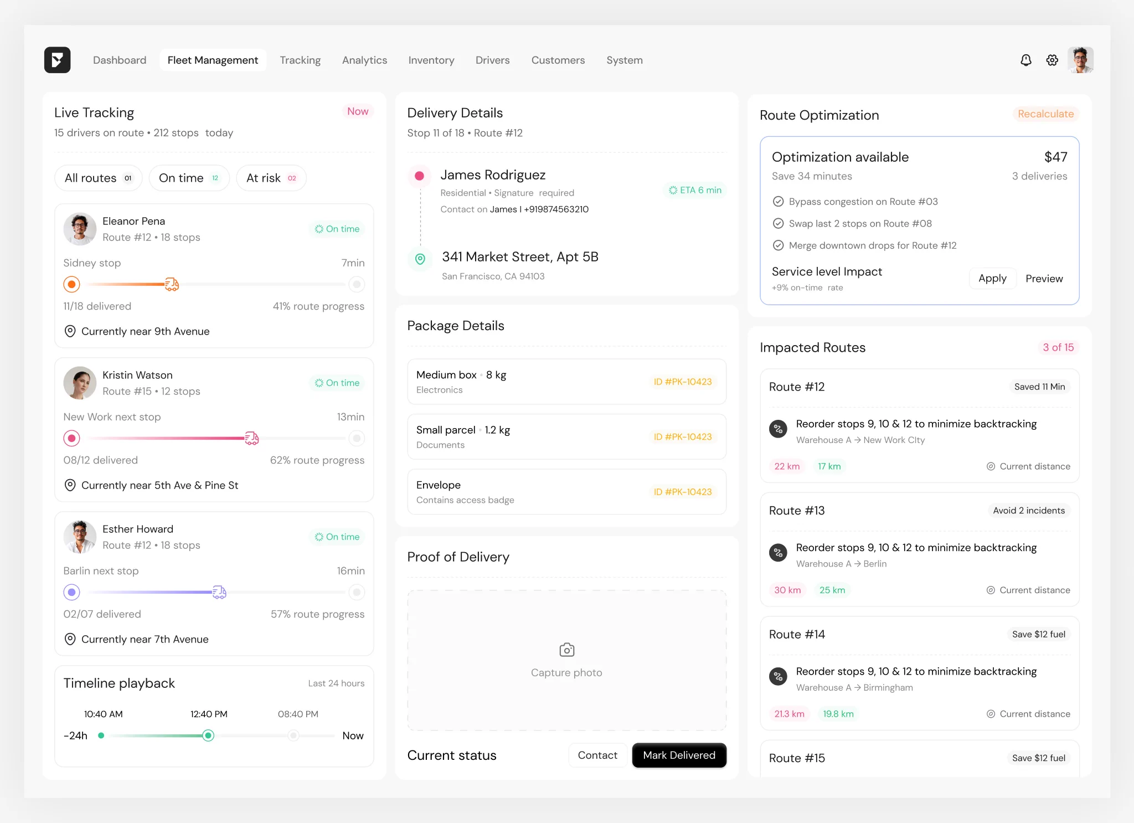1134x823 pixels.
Task: Select the All routes filter
Action: pos(99,178)
